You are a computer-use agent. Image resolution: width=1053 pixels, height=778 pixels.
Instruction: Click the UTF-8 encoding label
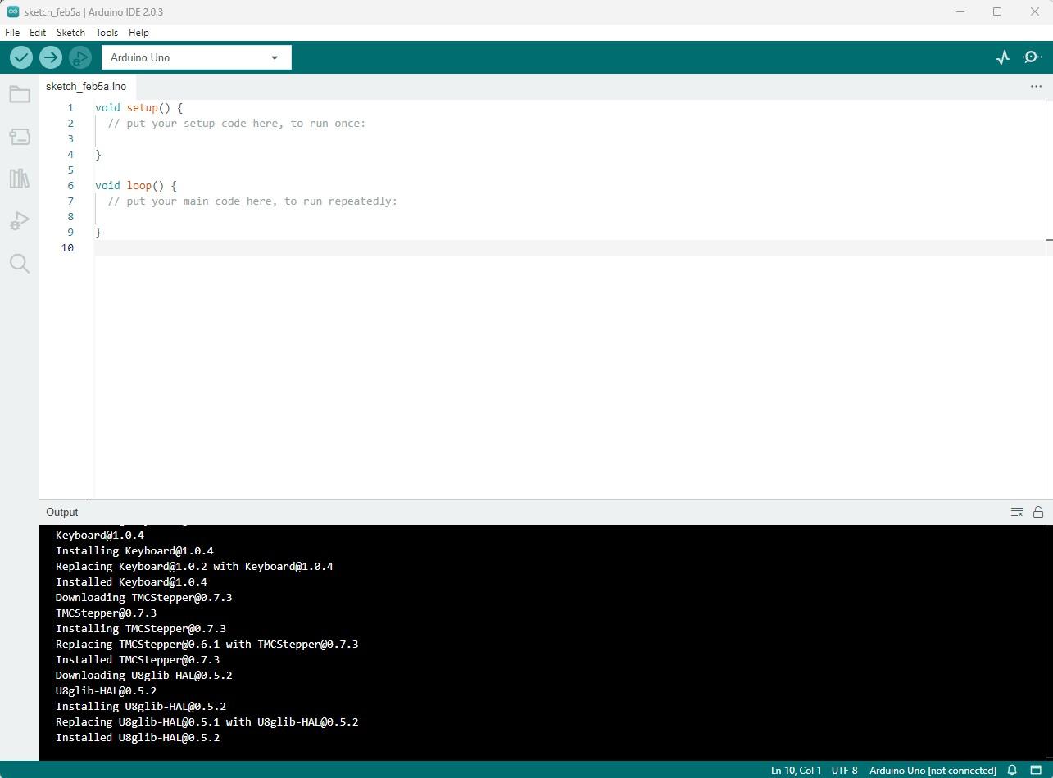pos(844,771)
